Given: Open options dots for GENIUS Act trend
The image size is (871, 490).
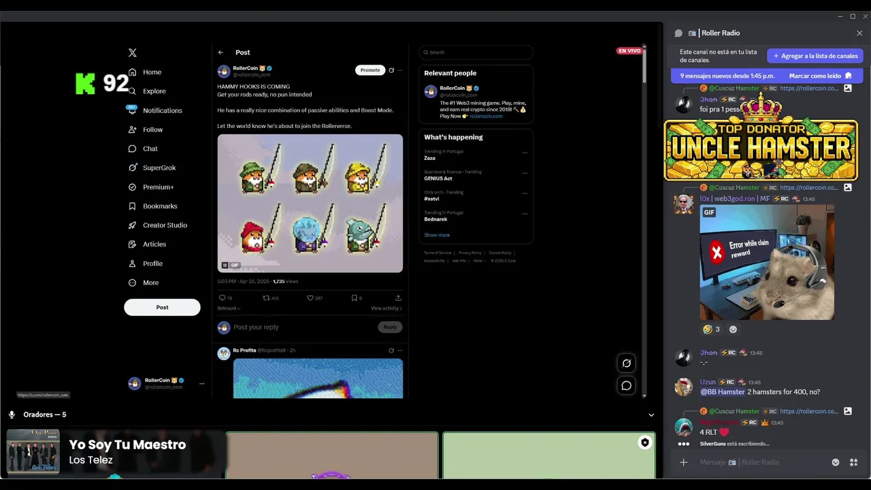Looking at the screenshot, I should click(525, 174).
